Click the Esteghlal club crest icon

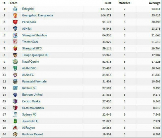click(15, 9)
